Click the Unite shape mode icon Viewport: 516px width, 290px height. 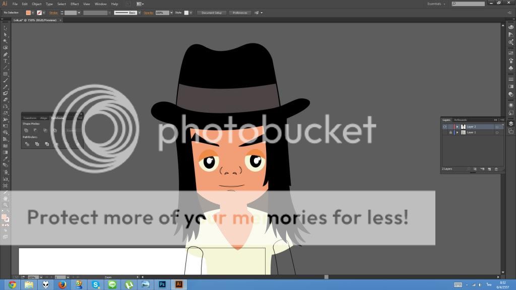26,130
